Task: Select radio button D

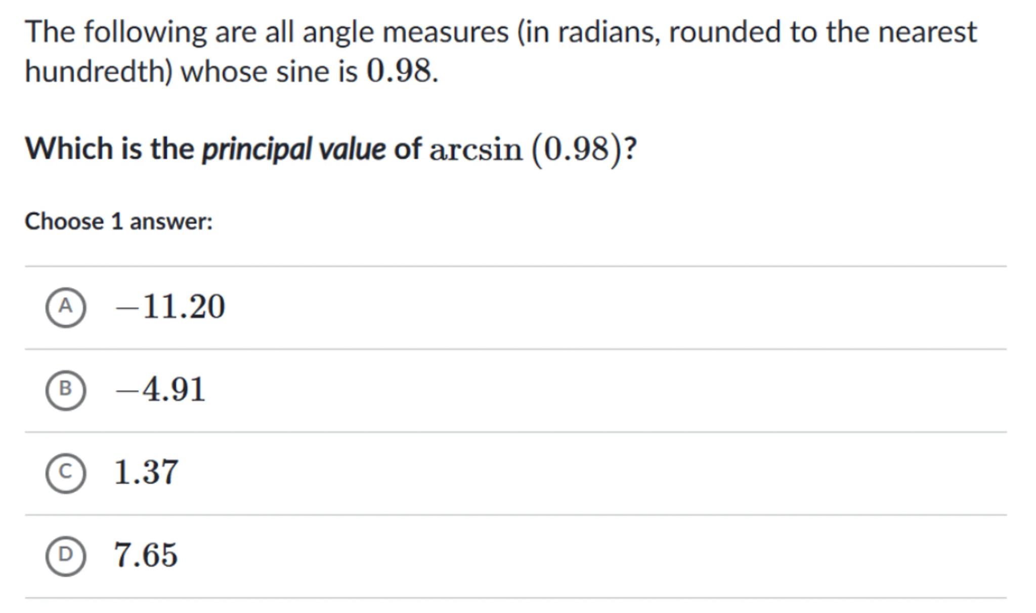Action: 65,556
